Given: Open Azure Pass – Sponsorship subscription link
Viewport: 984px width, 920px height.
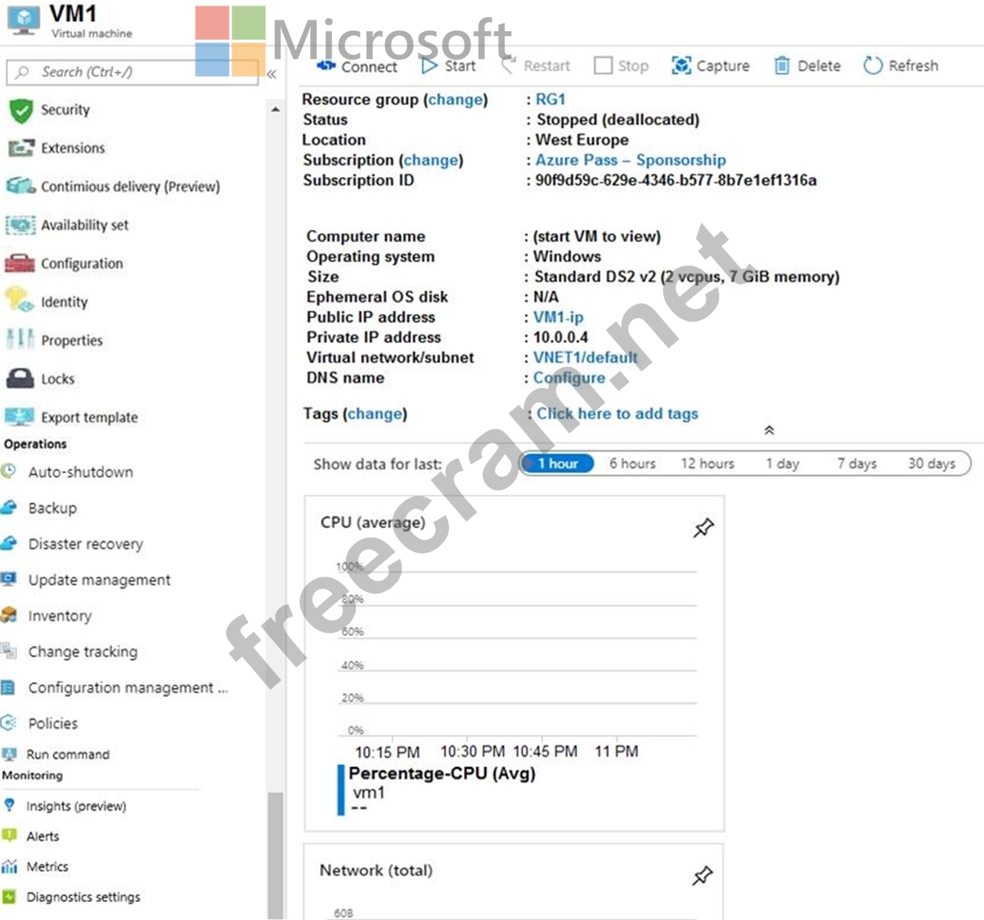Looking at the screenshot, I should [x=631, y=160].
